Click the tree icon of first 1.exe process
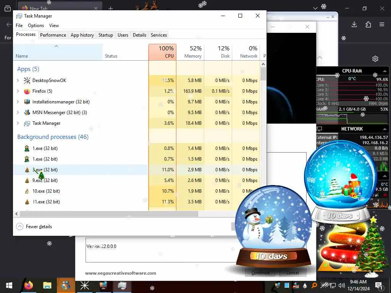 coord(27,148)
